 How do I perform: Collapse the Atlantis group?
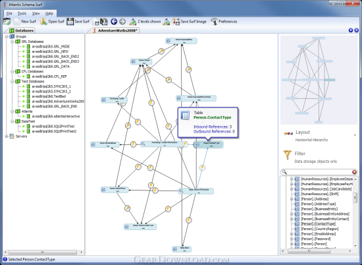click(x=13, y=111)
